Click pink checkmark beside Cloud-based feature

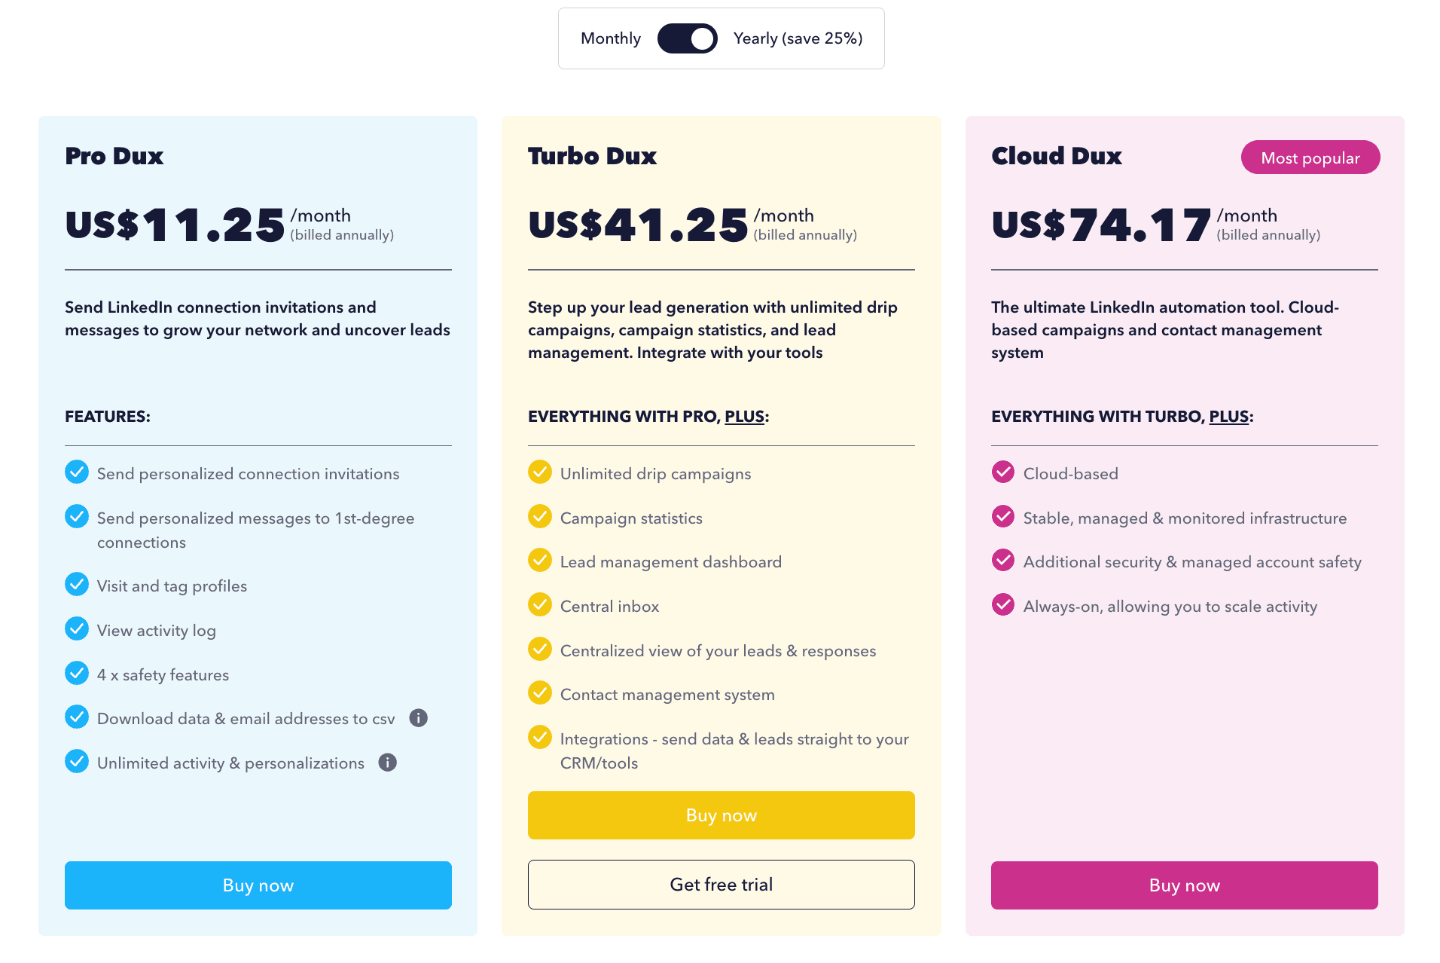pos(1003,472)
